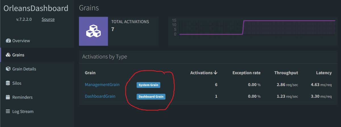Click ManagementGrain exception rate 0.00 %
This screenshot has height=127, width=341.
(254, 85)
